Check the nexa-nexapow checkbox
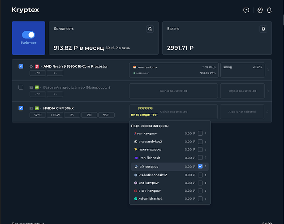The width and height of the screenshot is (284, 224). (x=200, y=150)
